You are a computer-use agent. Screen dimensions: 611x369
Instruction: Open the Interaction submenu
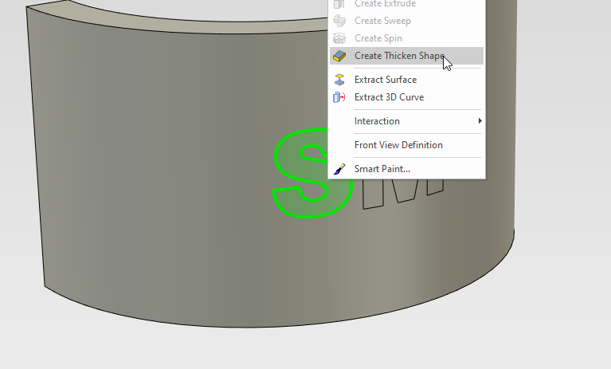pos(406,121)
